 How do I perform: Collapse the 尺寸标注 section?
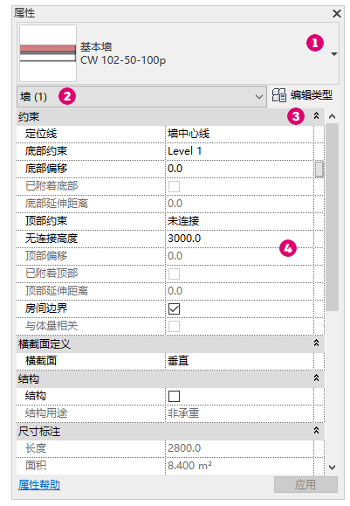317,431
